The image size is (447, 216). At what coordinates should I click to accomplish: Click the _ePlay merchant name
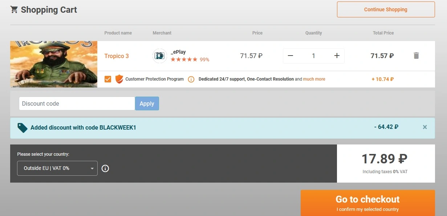[178, 52]
